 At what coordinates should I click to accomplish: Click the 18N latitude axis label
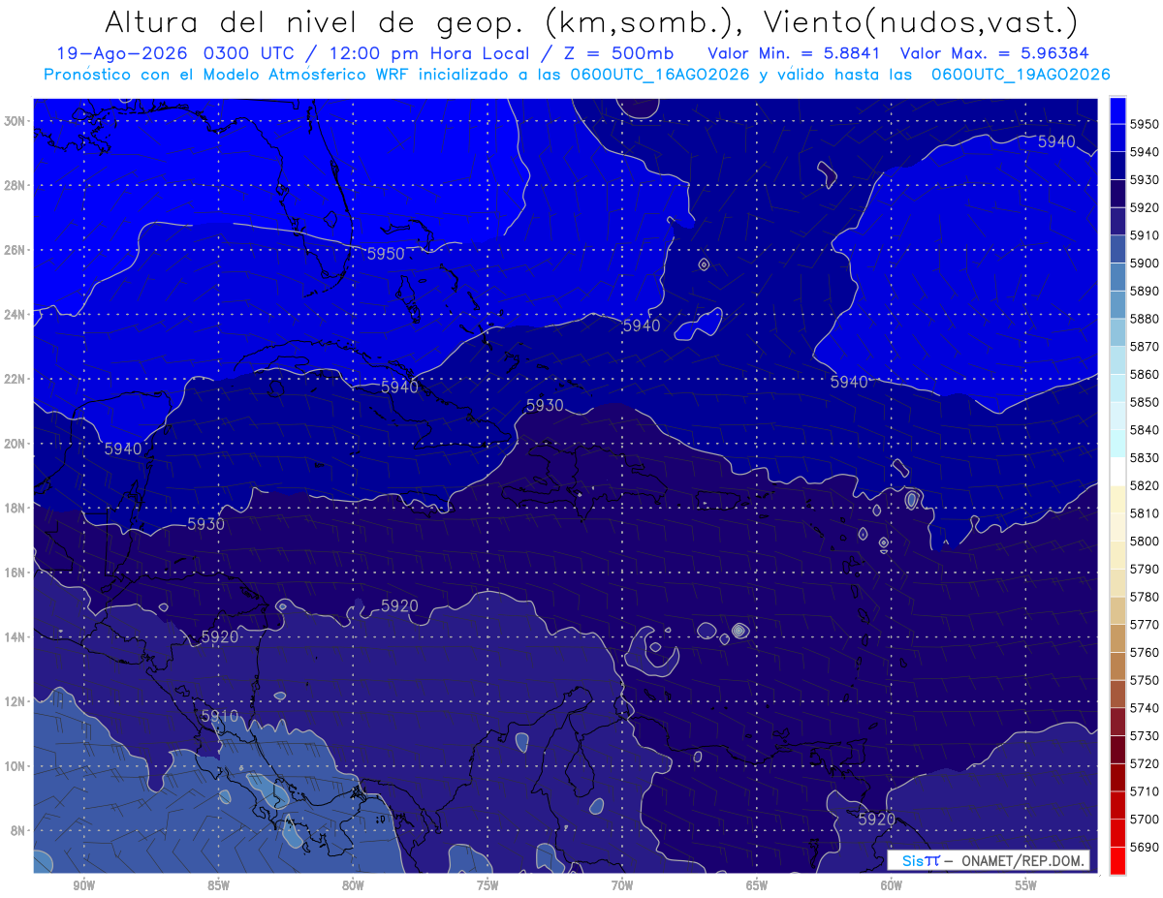click(14, 508)
